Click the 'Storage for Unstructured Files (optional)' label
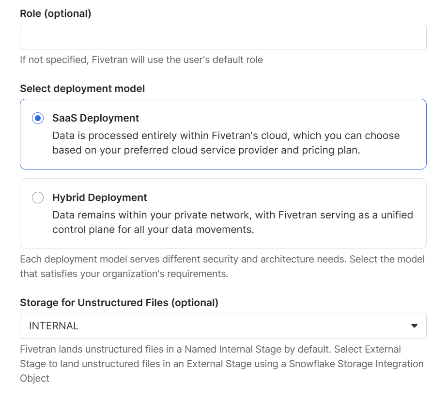 (119, 303)
